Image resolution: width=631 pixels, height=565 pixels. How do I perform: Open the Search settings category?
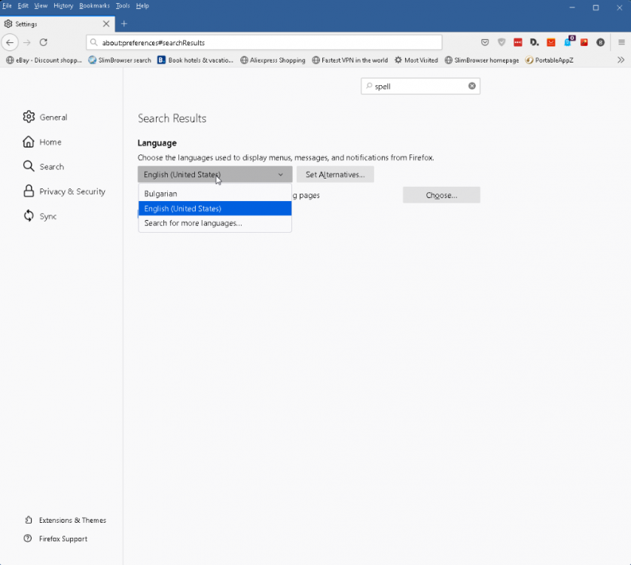pos(44,166)
